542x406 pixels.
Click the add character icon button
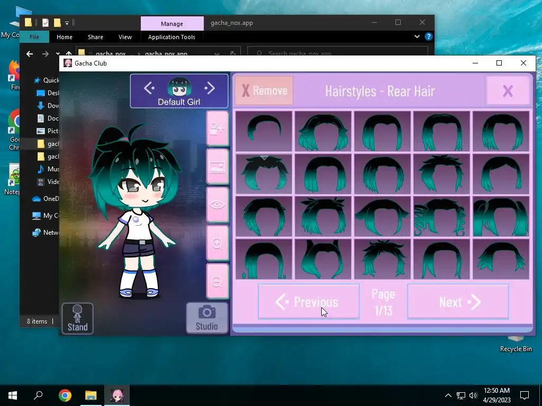click(x=217, y=129)
